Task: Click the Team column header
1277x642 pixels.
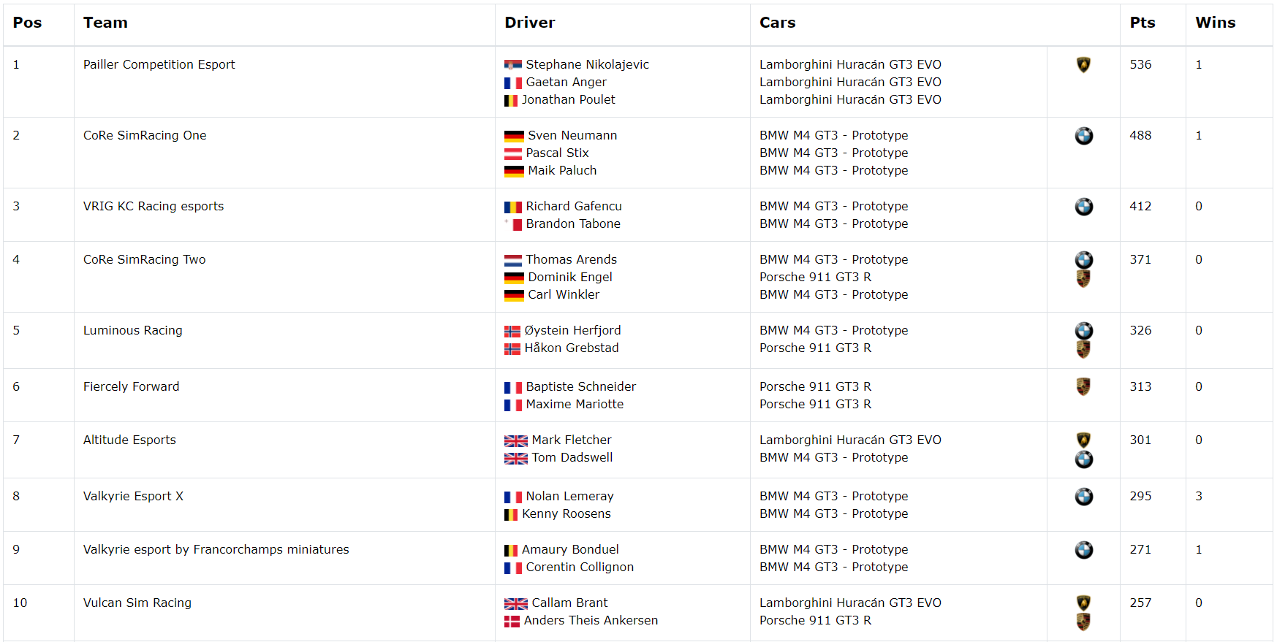Action: (x=105, y=23)
